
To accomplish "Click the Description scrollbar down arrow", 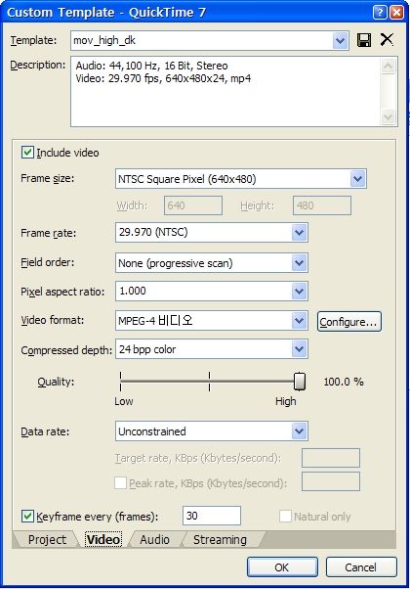I will click(389, 117).
